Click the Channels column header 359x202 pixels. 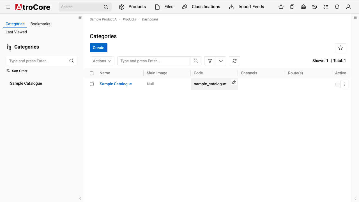249,73
